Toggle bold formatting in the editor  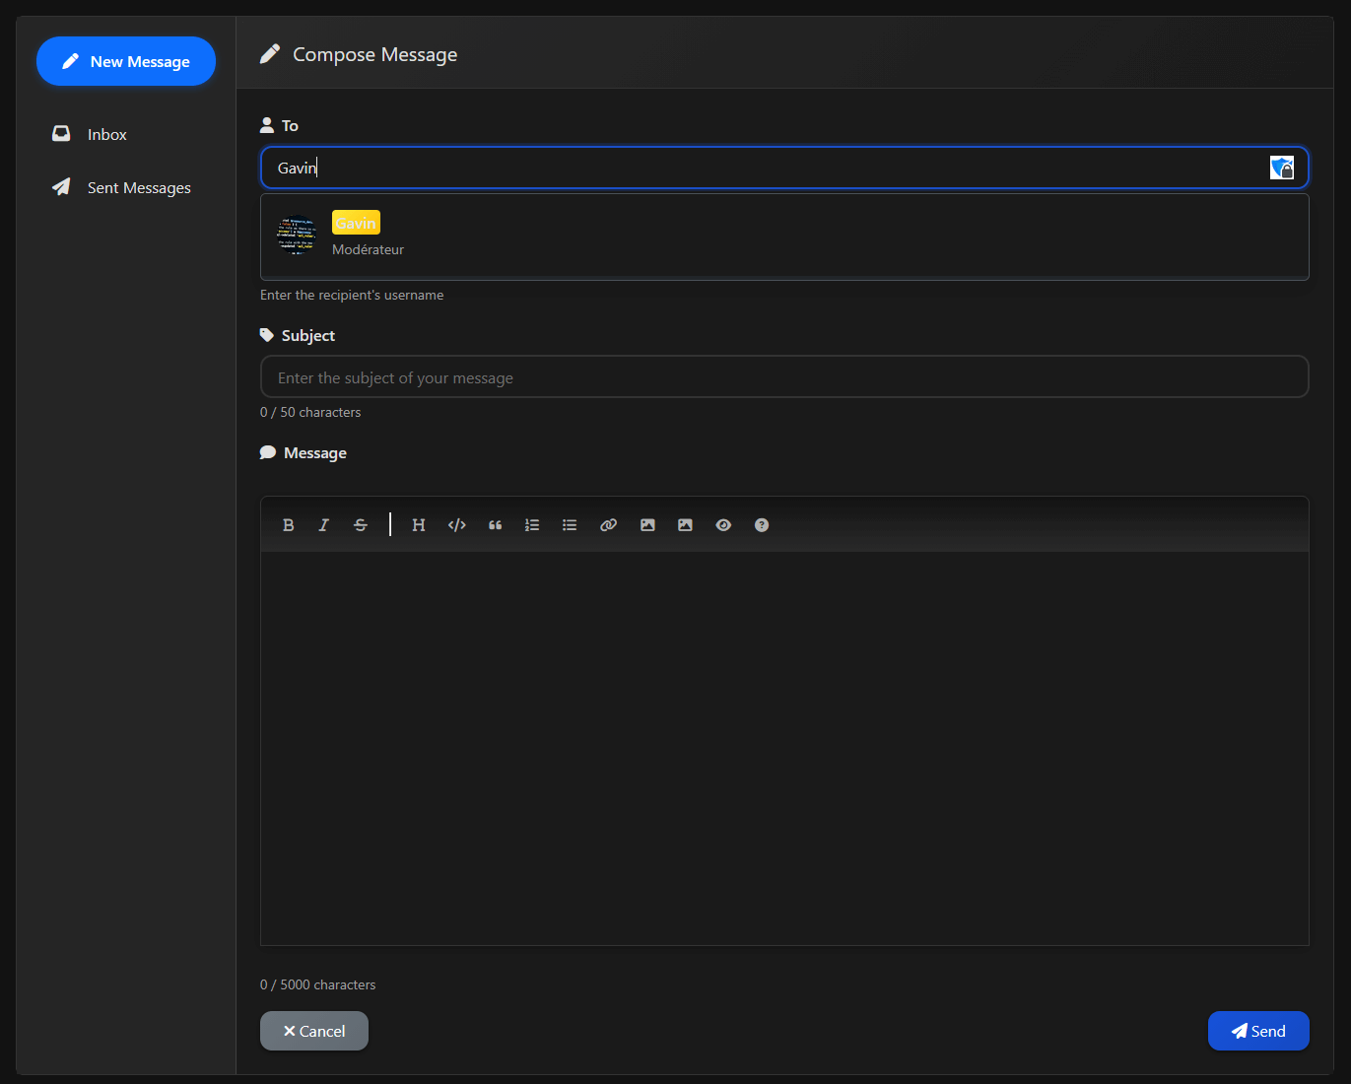click(x=288, y=525)
